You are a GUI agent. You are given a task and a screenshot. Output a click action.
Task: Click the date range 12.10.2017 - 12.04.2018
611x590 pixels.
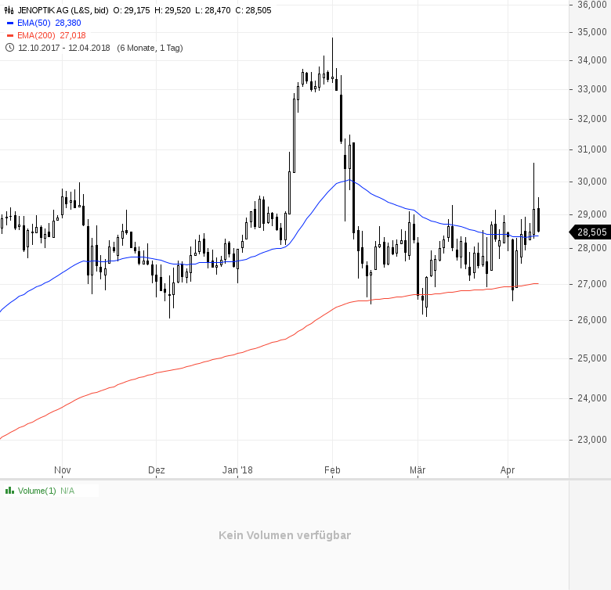pyautogui.click(x=64, y=48)
